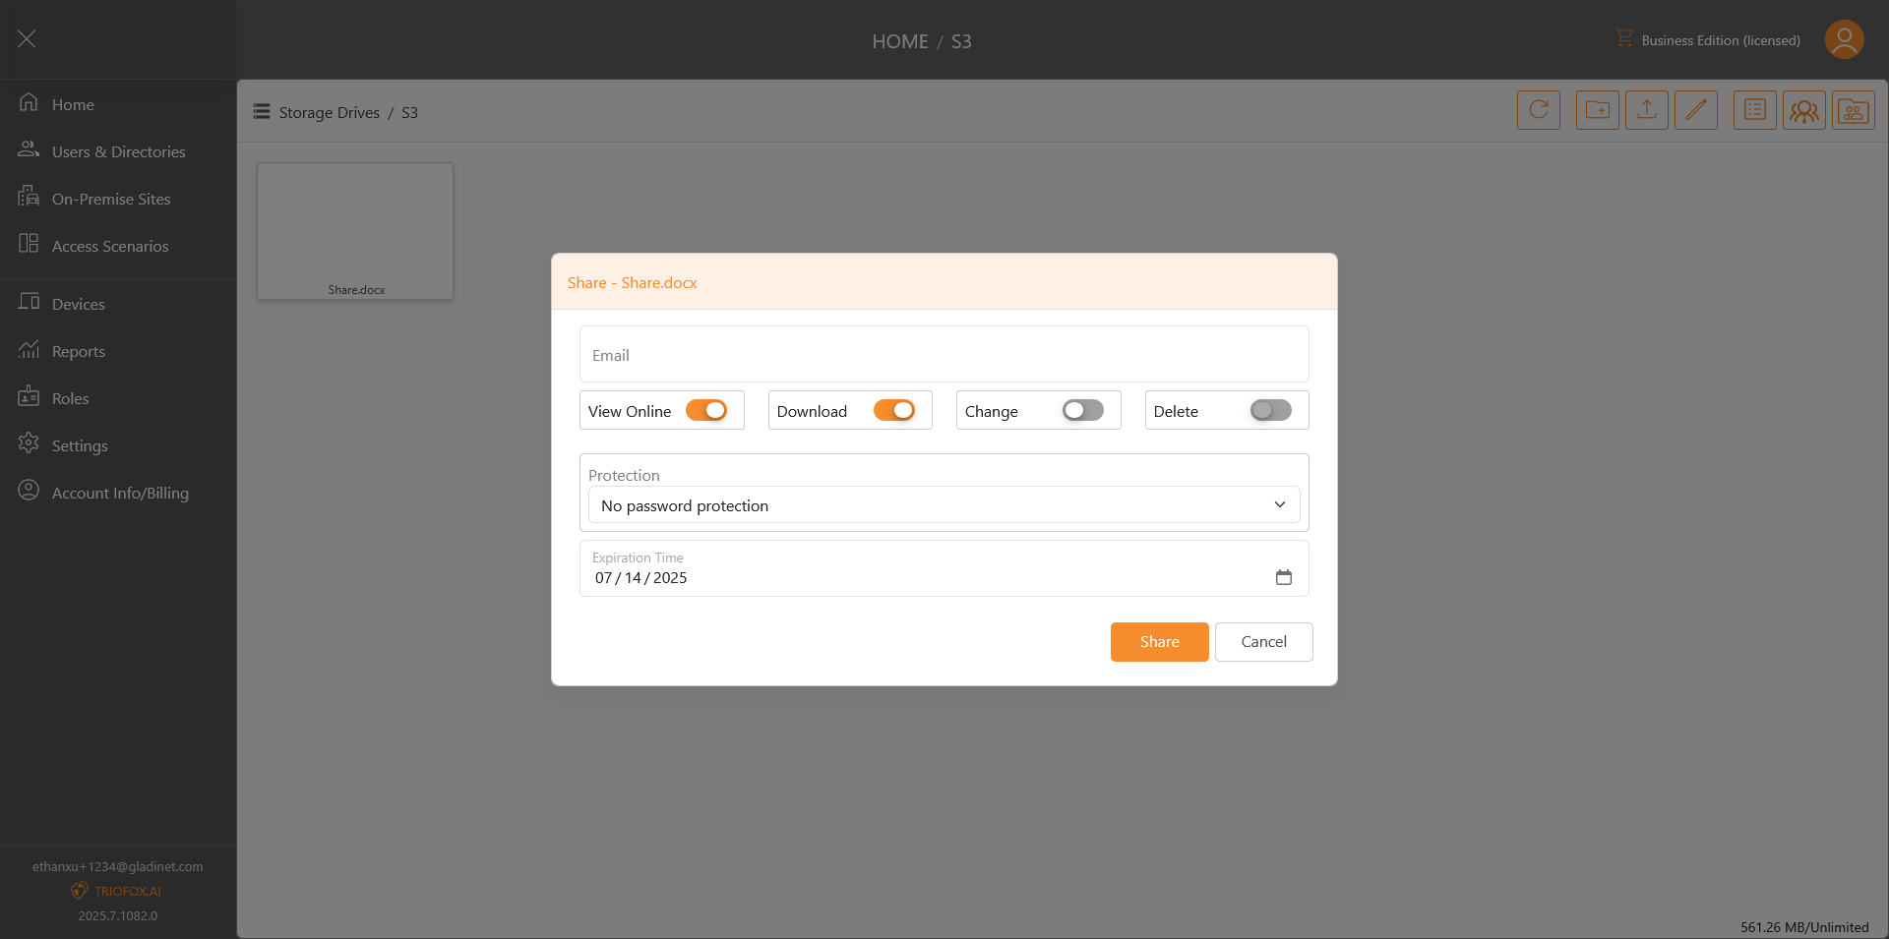Click the Account Info/Billing person icon
Image resolution: width=1889 pixels, height=939 pixels.
[29, 490]
